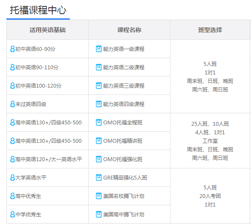Select the 中学优秀生 cell text
The height and width of the screenshot is (224, 251).
[28, 215]
